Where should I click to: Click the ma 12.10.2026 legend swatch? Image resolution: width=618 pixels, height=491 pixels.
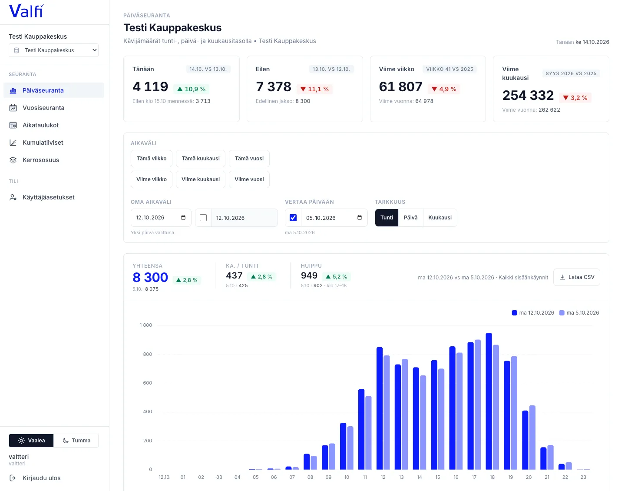pyautogui.click(x=515, y=313)
